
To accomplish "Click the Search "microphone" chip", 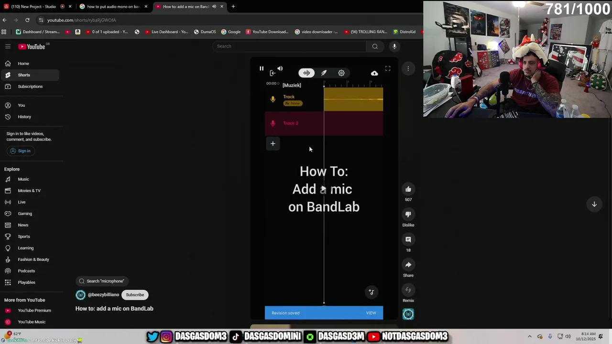I will tap(102, 281).
